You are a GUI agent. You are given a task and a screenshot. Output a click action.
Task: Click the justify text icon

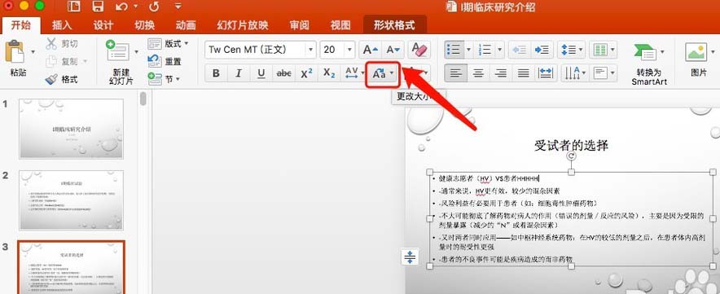tap(524, 73)
